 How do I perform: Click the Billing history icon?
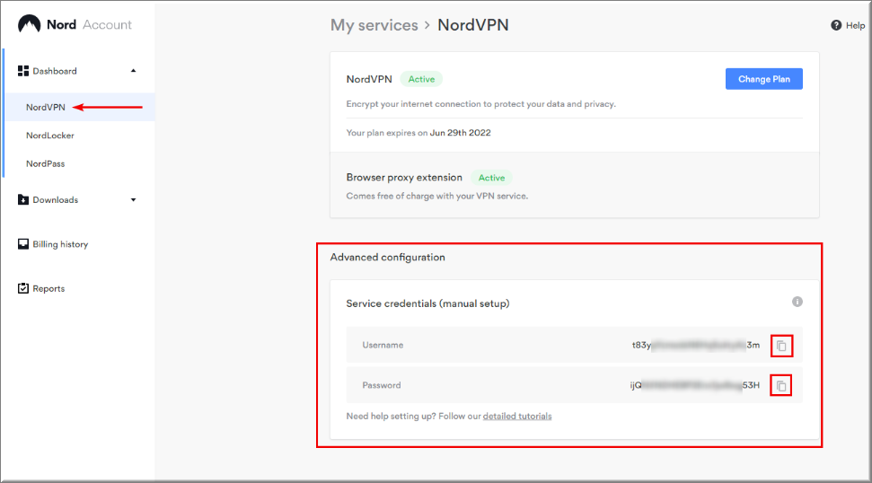pos(23,244)
